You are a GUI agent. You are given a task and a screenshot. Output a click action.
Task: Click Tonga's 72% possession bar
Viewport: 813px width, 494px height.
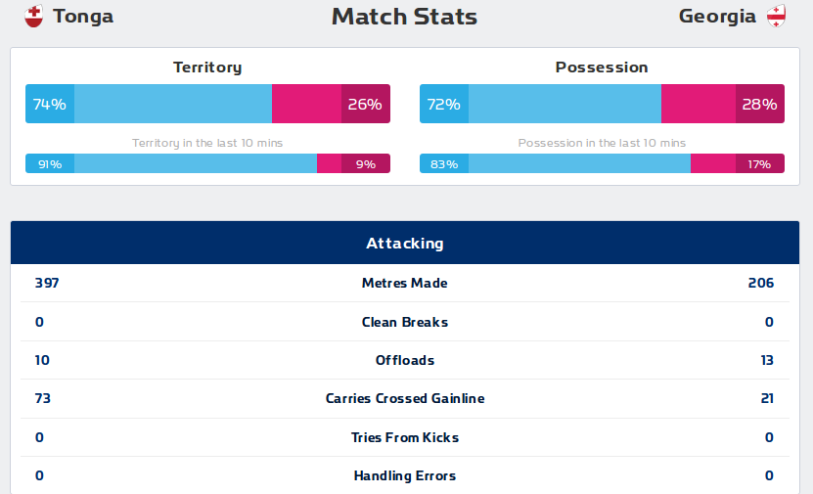541,104
